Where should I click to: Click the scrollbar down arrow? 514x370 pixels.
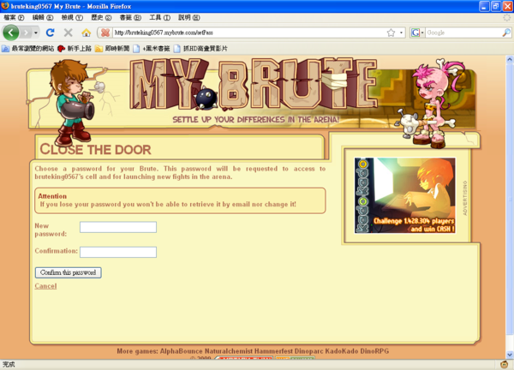(x=510, y=355)
